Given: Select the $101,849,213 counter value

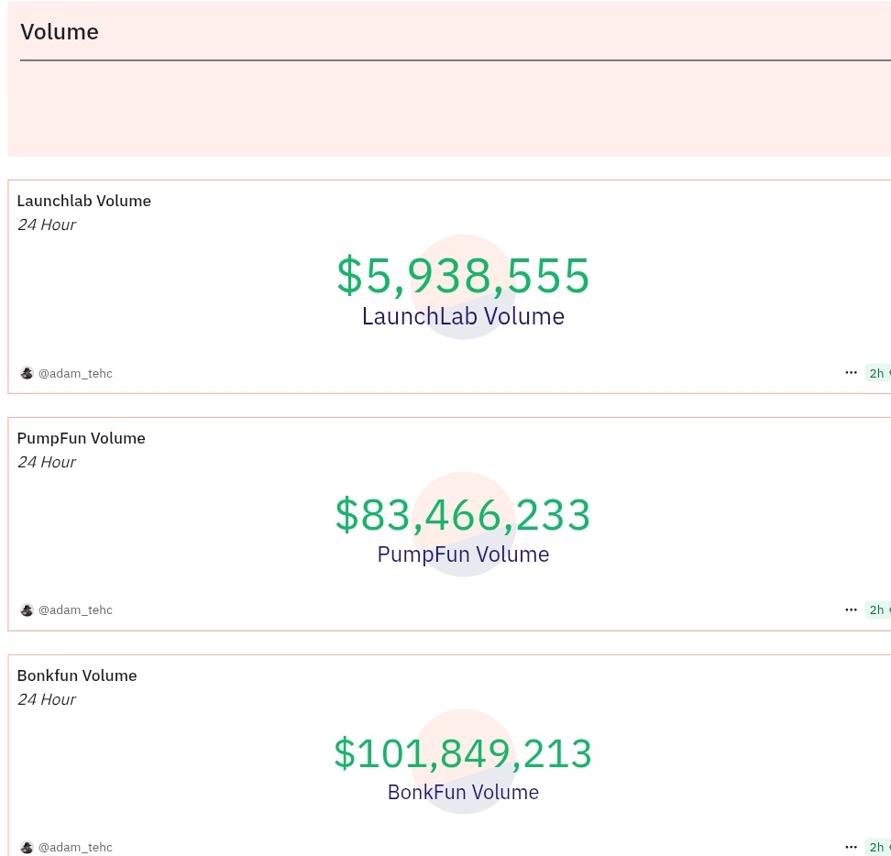Looking at the screenshot, I should coord(463,753).
